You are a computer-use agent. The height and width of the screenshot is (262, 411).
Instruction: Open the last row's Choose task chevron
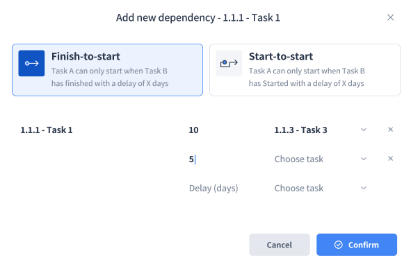(x=363, y=188)
